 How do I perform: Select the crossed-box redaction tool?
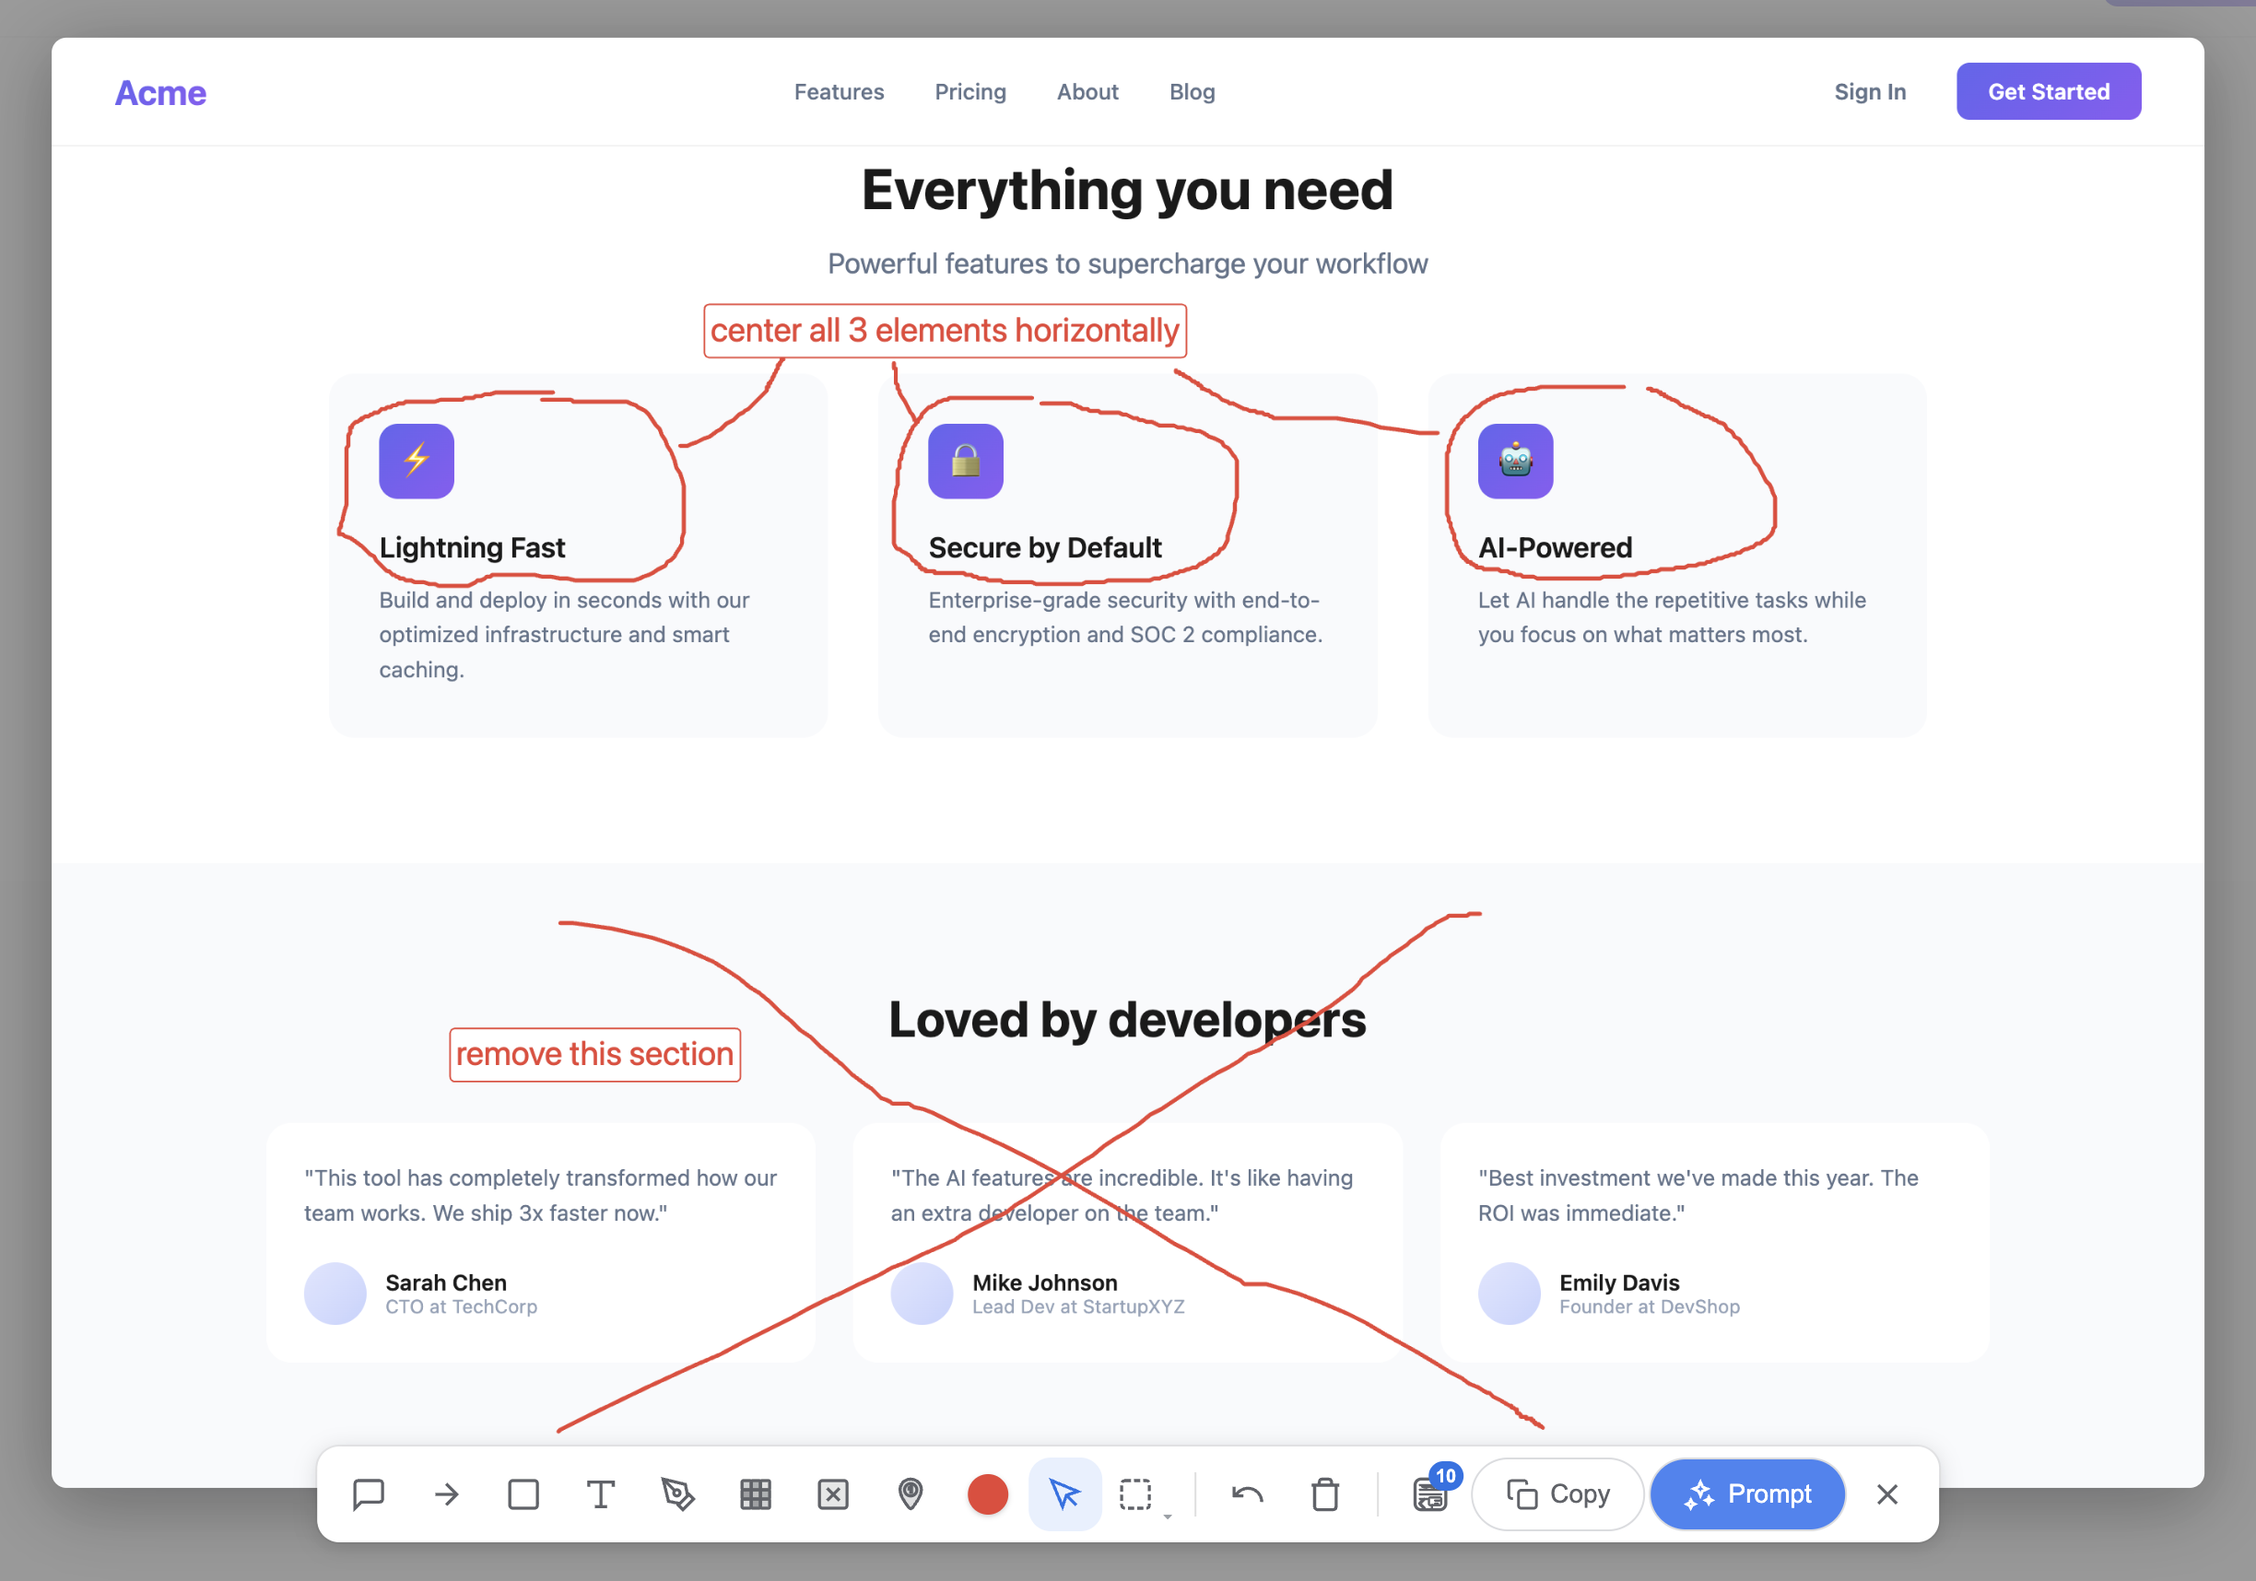click(x=833, y=1494)
